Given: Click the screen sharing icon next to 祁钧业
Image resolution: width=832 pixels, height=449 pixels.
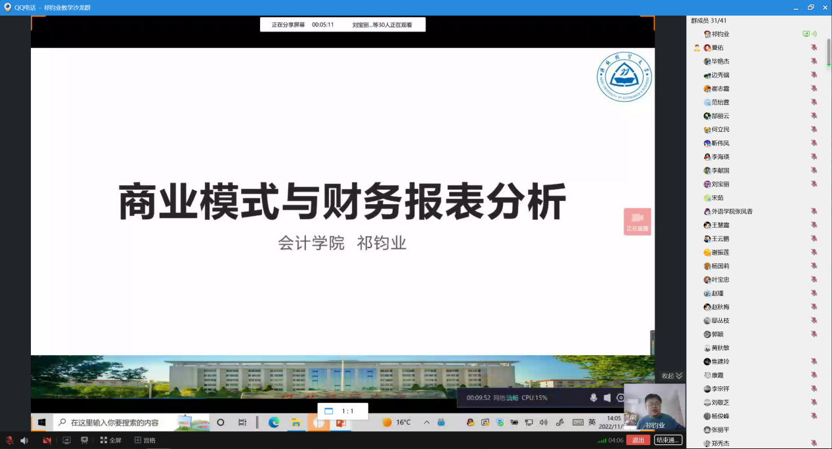Looking at the screenshot, I should tap(809, 34).
